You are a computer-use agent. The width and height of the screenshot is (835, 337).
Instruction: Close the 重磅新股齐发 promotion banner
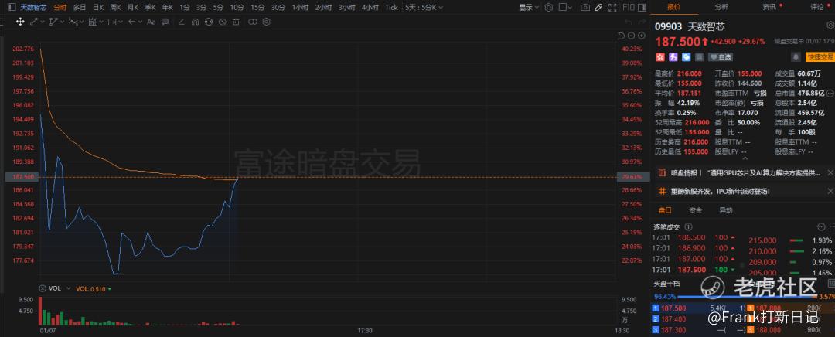pyautogui.click(x=830, y=191)
